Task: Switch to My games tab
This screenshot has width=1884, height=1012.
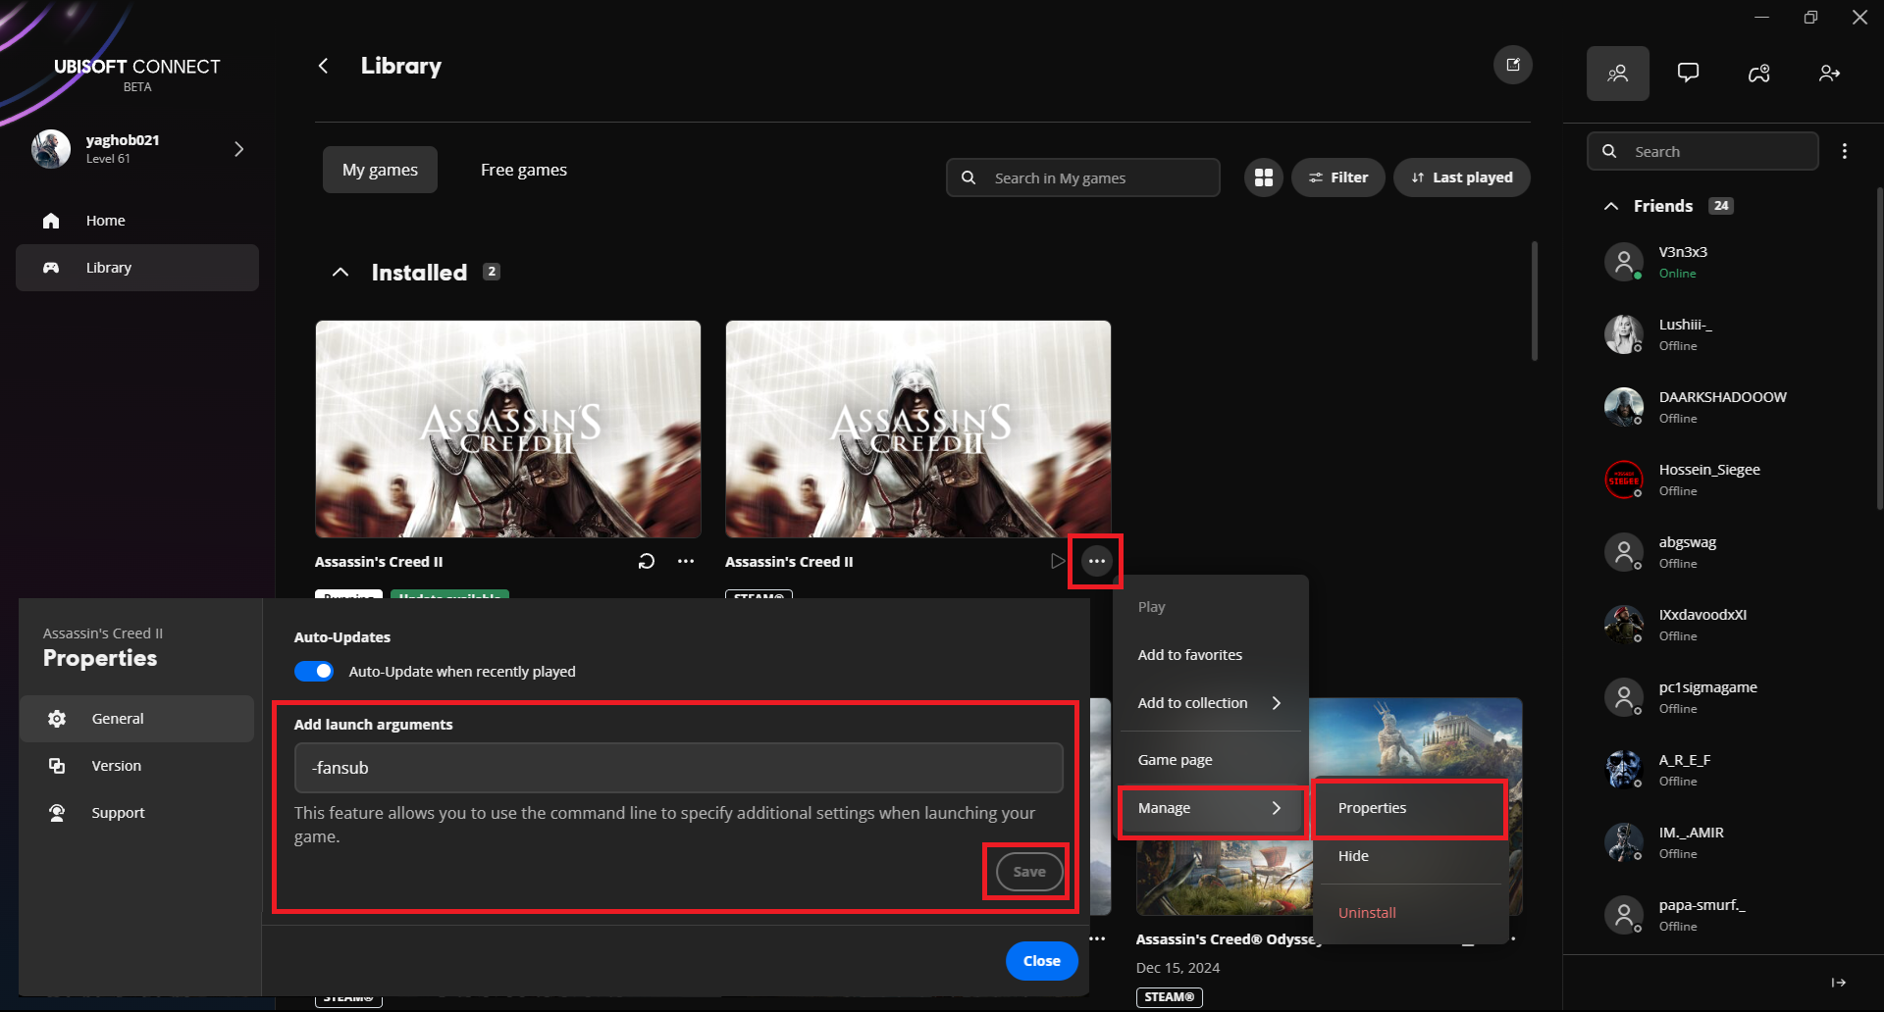Action: click(x=380, y=170)
